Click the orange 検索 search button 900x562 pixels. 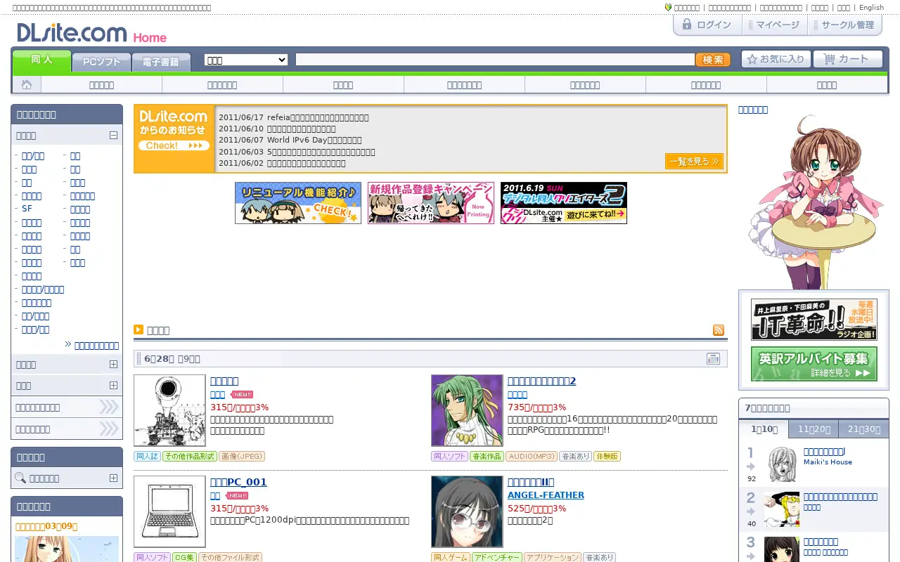tap(712, 60)
